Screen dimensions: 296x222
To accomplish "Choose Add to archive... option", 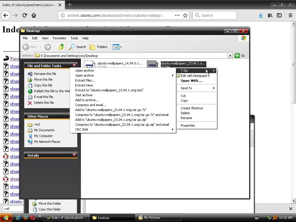I will (x=123, y=100).
